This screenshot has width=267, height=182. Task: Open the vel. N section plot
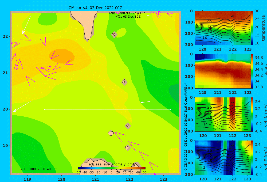point(223,114)
